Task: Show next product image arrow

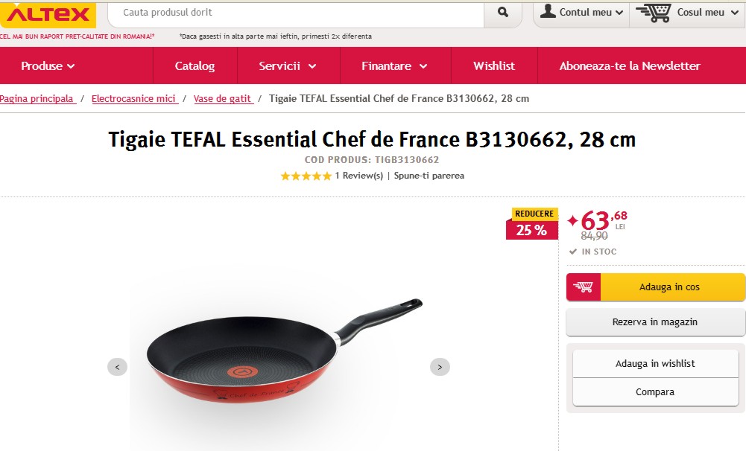Action: pyautogui.click(x=440, y=367)
